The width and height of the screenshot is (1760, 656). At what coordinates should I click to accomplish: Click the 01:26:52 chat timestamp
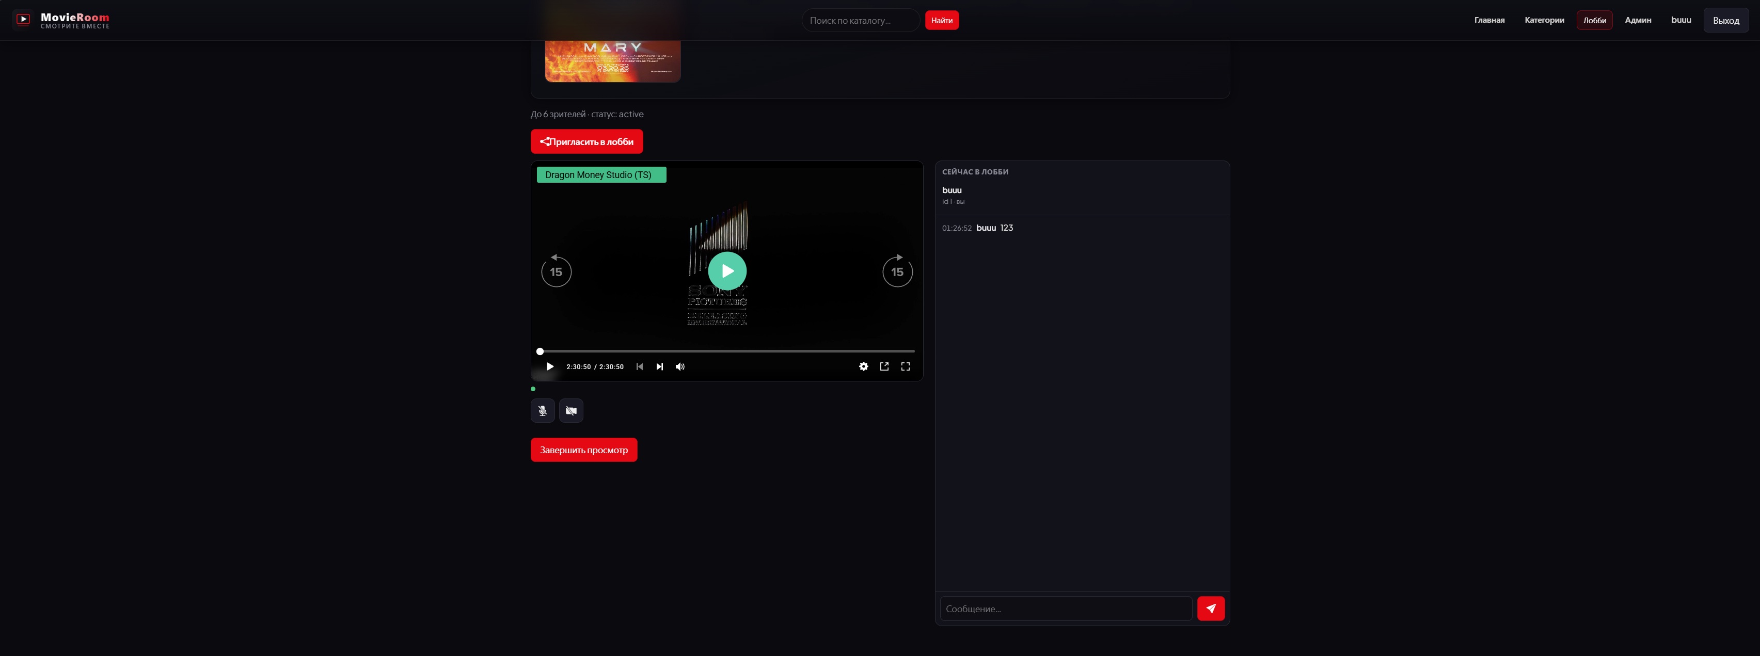tap(957, 228)
